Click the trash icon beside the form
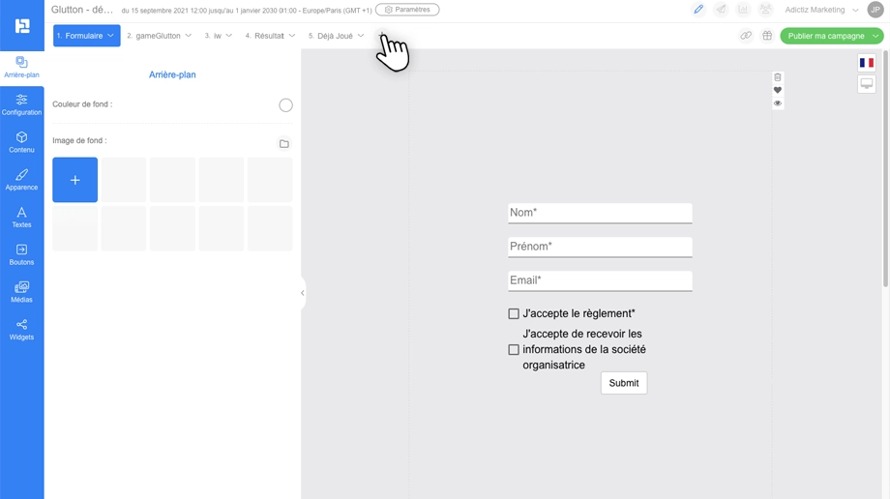The image size is (890, 499). coord(778,77)
